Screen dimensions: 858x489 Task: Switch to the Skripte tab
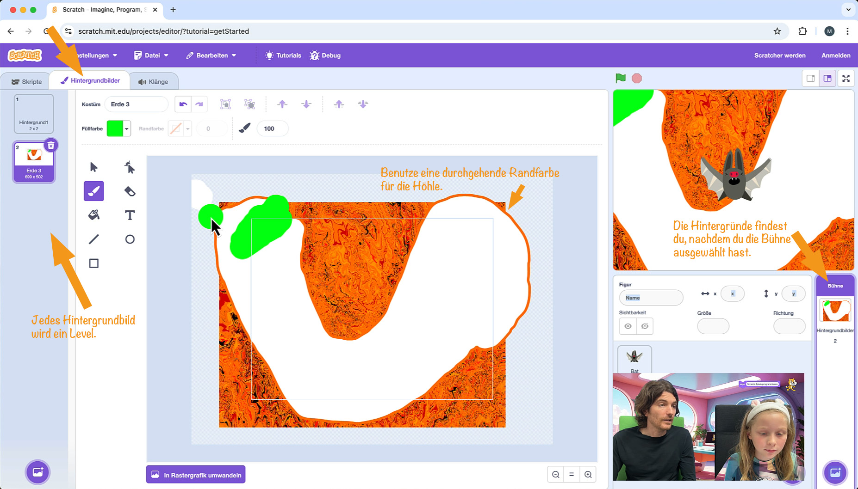(27, 82)
